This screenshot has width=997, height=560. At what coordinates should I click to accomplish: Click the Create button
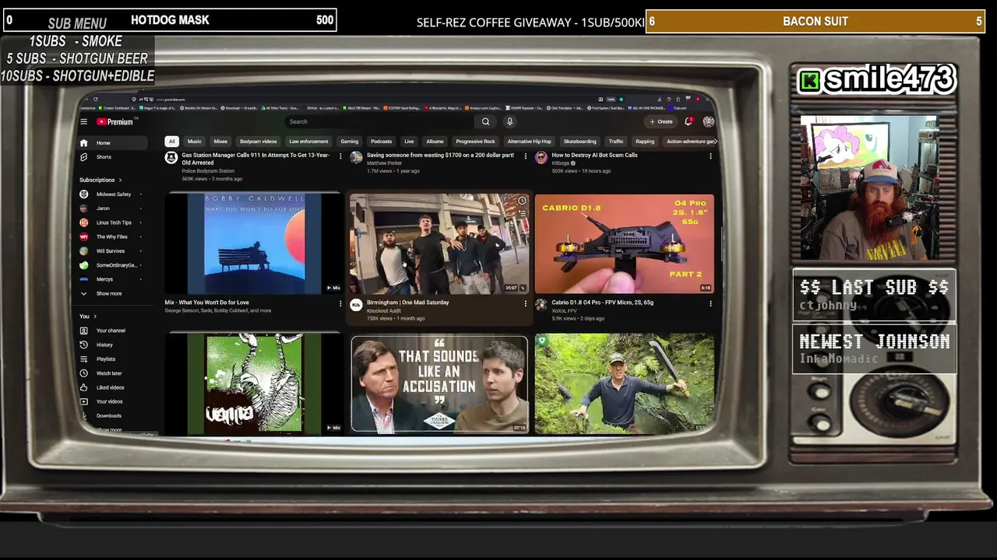click(661, 121)
